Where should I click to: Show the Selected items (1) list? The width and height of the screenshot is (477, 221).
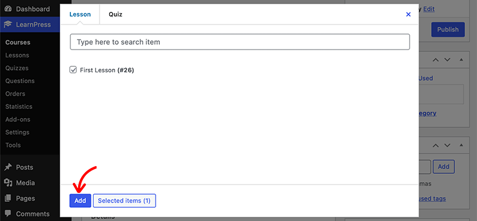[125, 201]
